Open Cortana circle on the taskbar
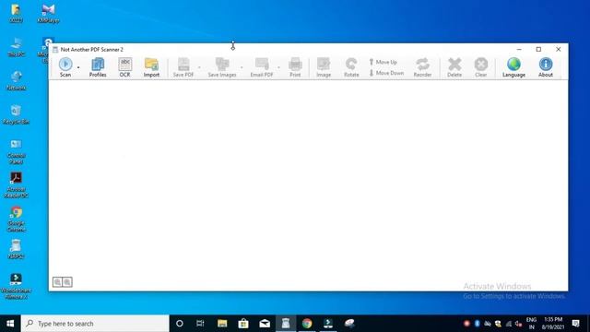This screenshot has width=590, height=332. [180, 324]
